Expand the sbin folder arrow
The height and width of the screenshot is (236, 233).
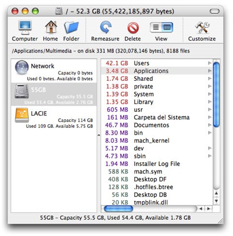point(210,156)
